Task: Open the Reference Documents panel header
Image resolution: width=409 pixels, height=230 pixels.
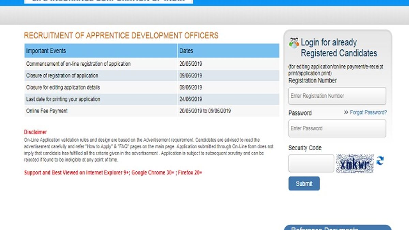Action: tap(338, 227)
